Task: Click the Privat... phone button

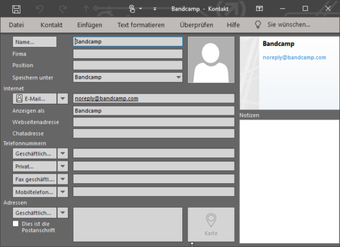Action: (x=35, y=166)
